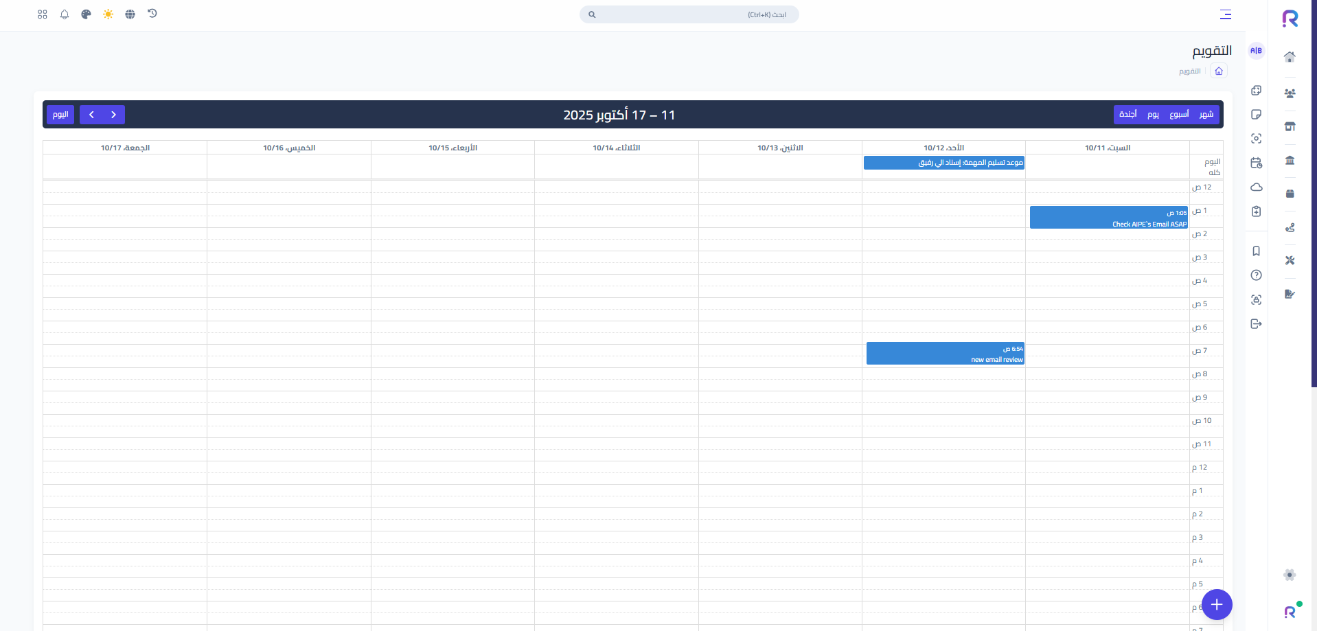Viewport: 1317px width, 631px height.
Task: Open the tools (wrench) icon in the sidebar
Action: [1290, 260]
